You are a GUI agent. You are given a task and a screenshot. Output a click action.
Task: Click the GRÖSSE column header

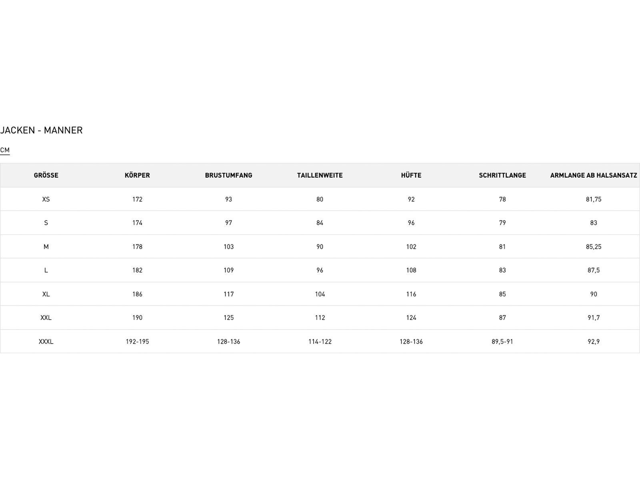pos(46,175)
